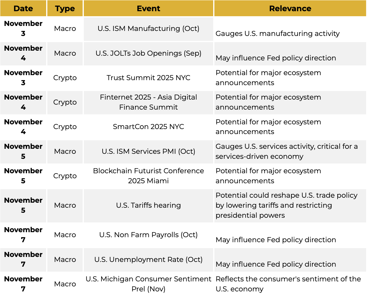Select the U.S. trade policy relevance cell
Image resolution: width=367 pixels, height=297 pixels.
(286, 205)
